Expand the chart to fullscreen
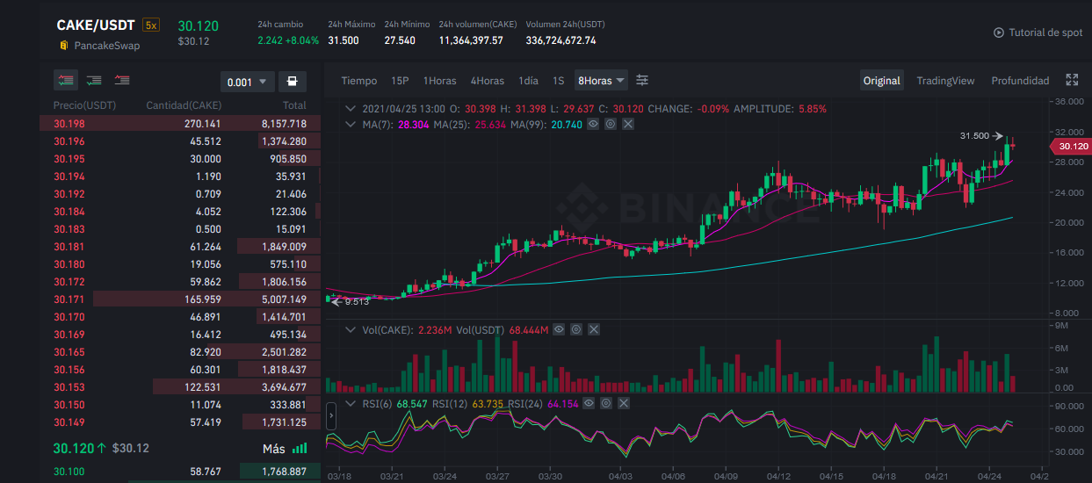The image size is (1092, 483). pyautogui.click(x=1072, y=80)
